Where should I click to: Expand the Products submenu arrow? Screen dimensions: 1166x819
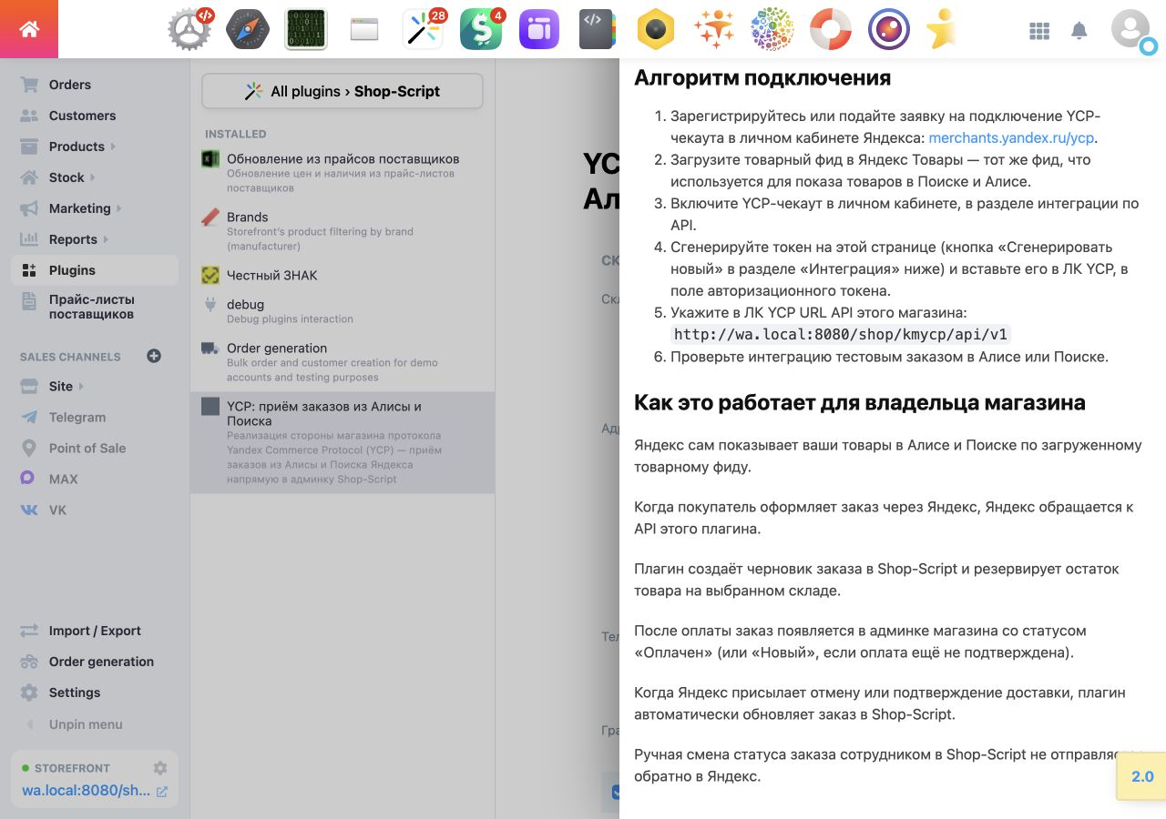[113, 147]
